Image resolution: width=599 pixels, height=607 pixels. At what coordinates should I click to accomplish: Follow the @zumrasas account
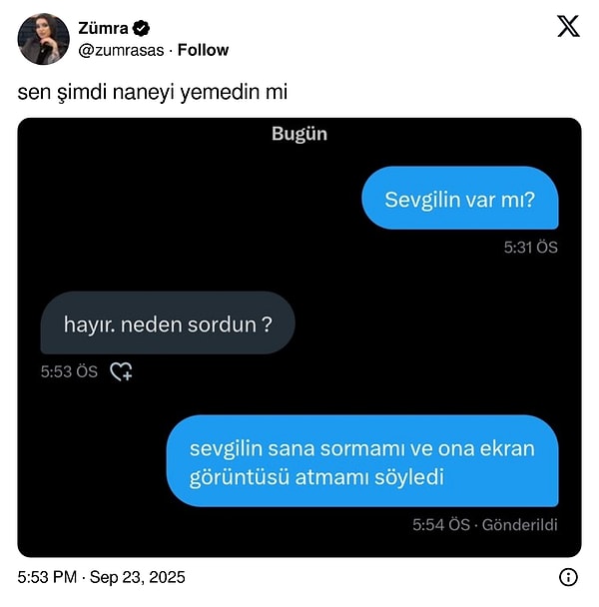tap(203, 50)
